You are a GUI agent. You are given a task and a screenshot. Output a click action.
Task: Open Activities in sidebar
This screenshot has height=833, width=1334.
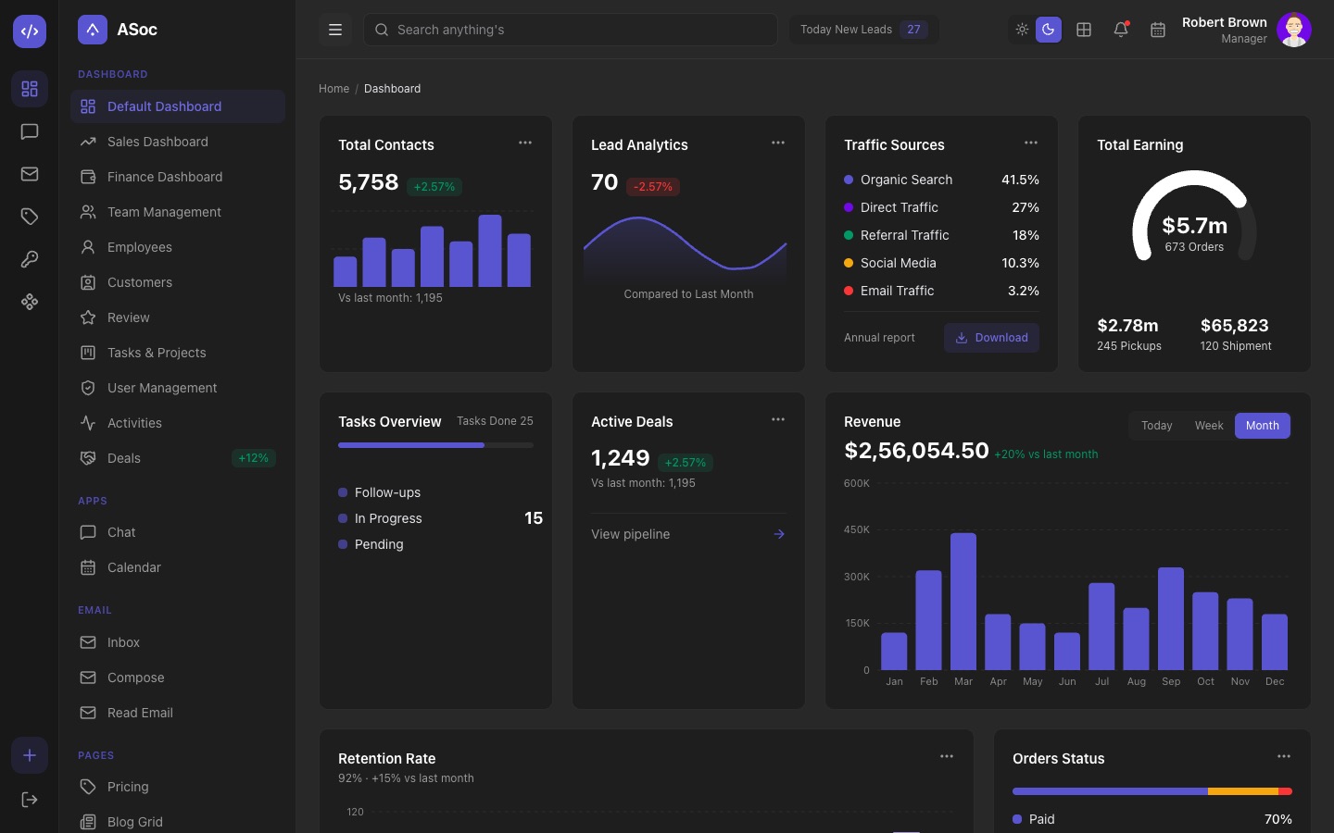(x=178, y=423)
